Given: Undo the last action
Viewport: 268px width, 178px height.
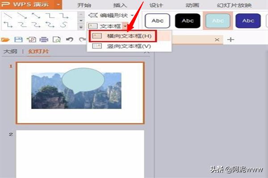Looking at the screenshot, I should coord(70,40).
